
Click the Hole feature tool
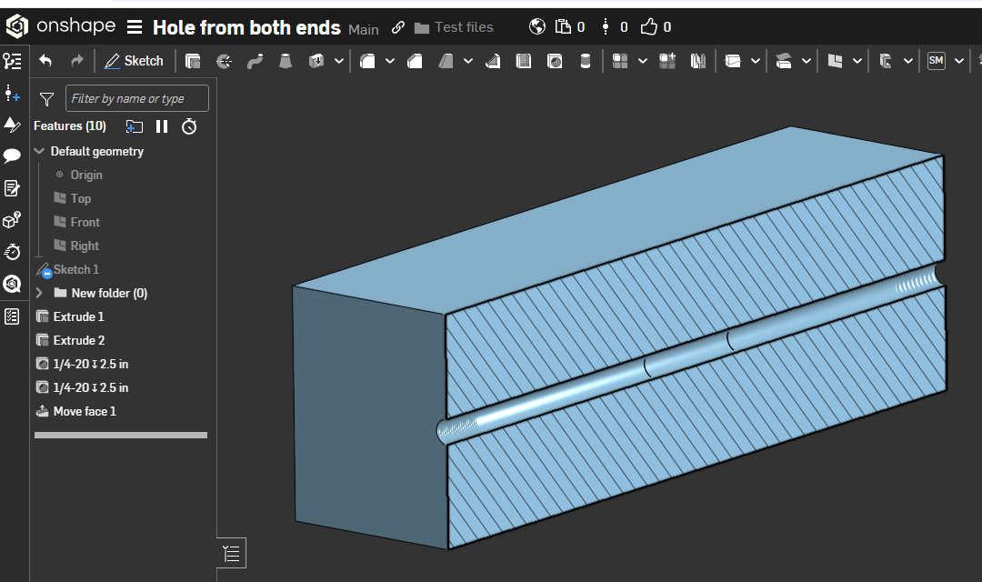[x=554, y=61]
